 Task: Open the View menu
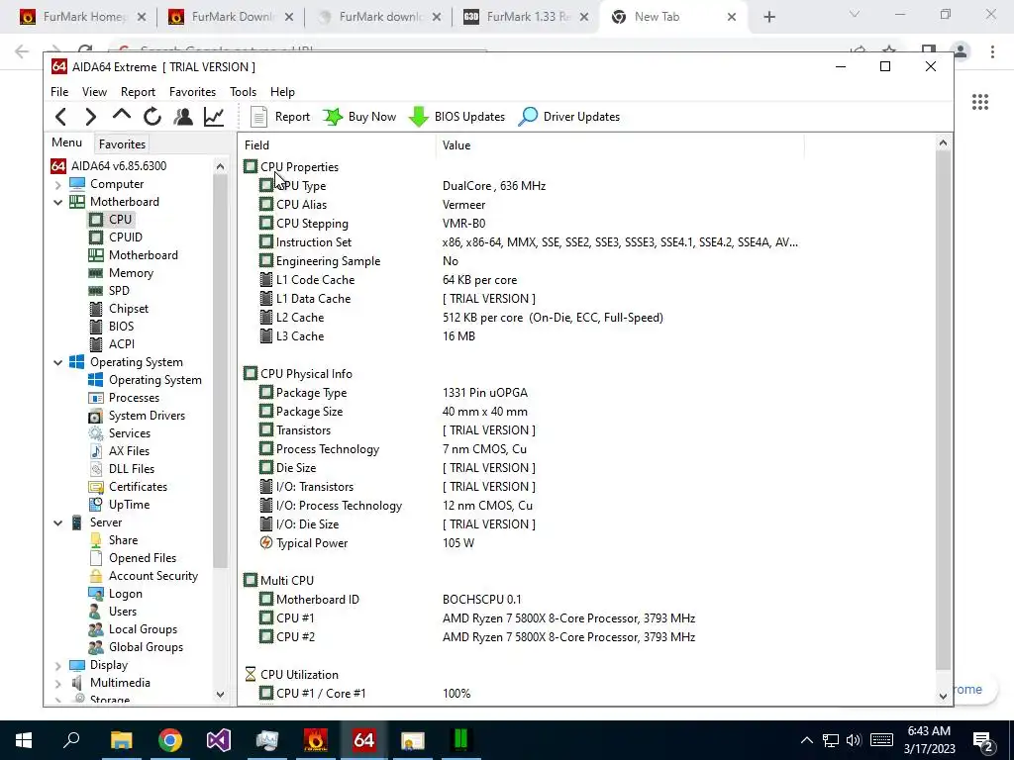point(94,92)
